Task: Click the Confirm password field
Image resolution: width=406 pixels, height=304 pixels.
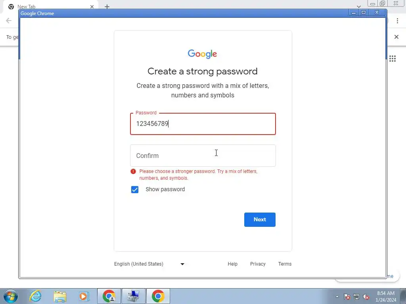Action: 203,156
